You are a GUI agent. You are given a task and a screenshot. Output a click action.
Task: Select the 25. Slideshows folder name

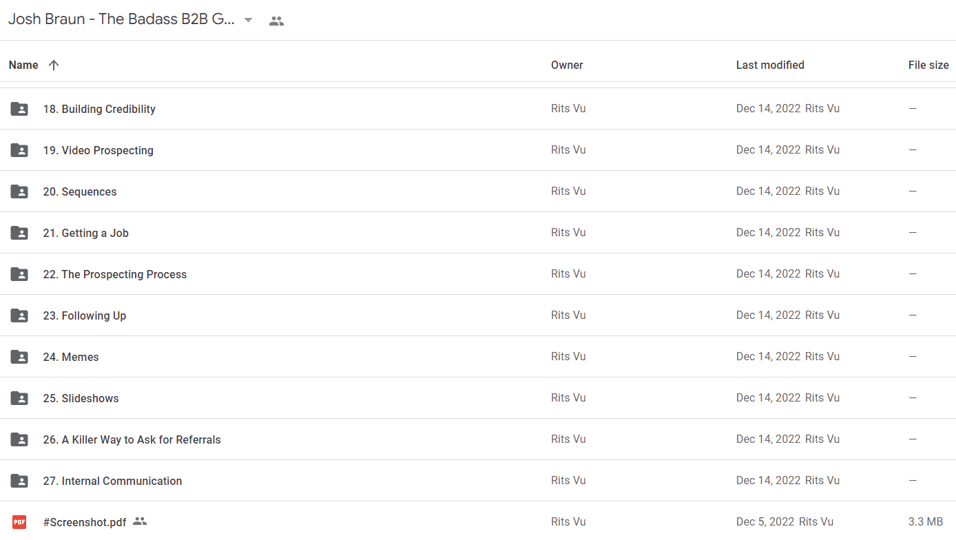pyautogui.click(x=81, y=398)
